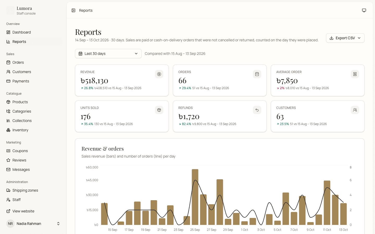Click the Customers people icon in sidebar

click(8, 72)
